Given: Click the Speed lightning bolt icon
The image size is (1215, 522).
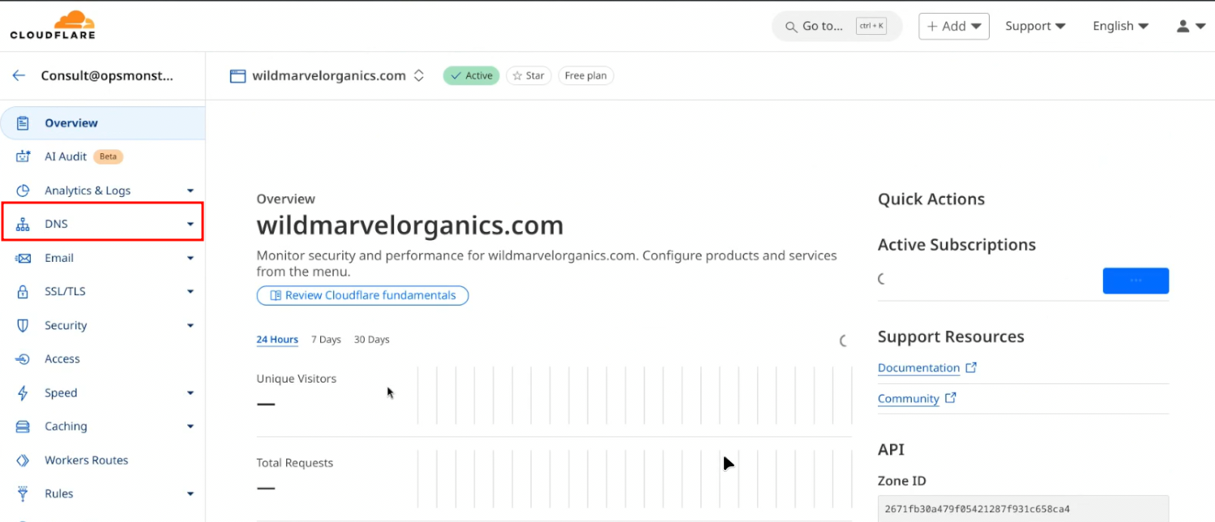Looking at the screenshot, I should tap(24, 393).
